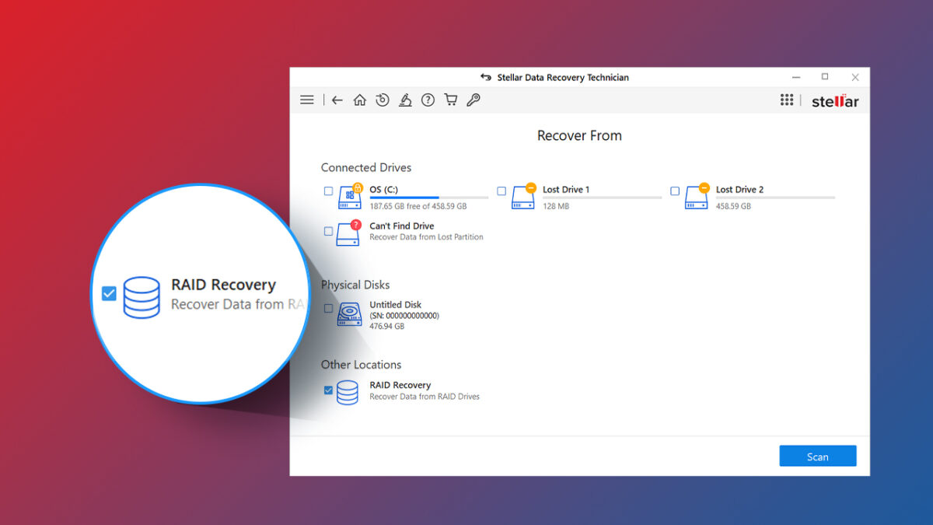The height and width of the screenshot is (525, 933).
Task: Click the "Recover From" page heading
Action: (580, 135)
